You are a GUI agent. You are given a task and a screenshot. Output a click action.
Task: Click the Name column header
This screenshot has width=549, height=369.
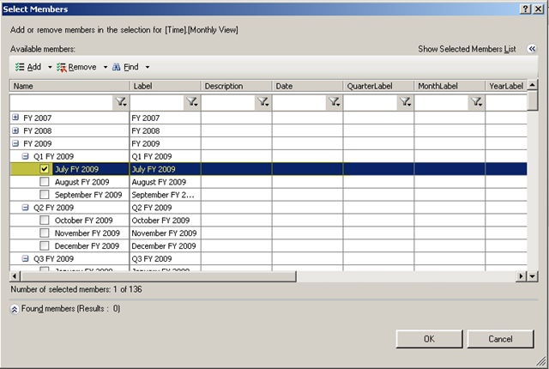pos(69,86)
